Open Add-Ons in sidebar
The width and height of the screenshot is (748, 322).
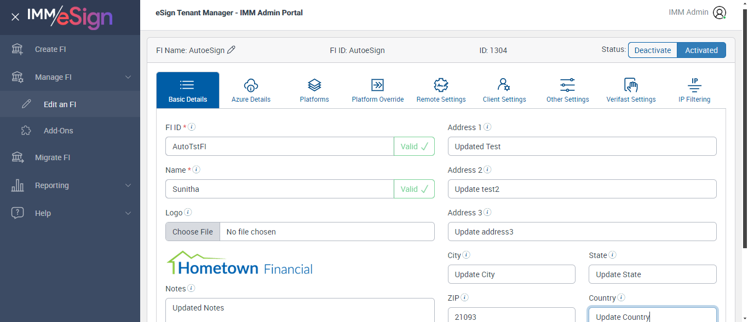pyautogui.click(x=70, y=131)
